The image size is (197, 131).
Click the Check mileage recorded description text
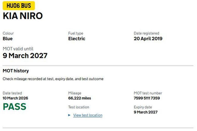(x=53, y=79)
